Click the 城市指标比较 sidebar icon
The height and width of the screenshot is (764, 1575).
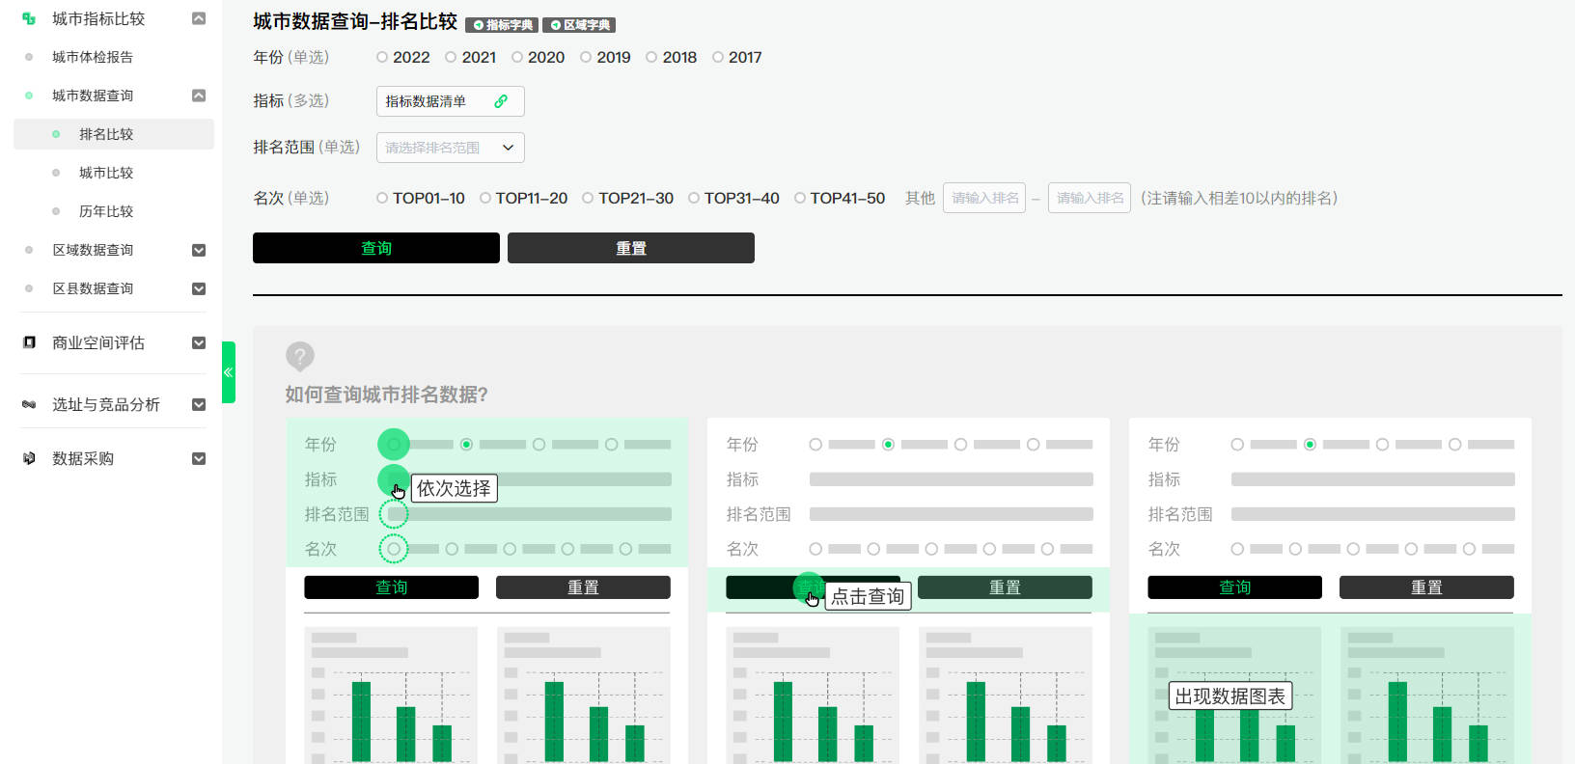click(29, 18)
